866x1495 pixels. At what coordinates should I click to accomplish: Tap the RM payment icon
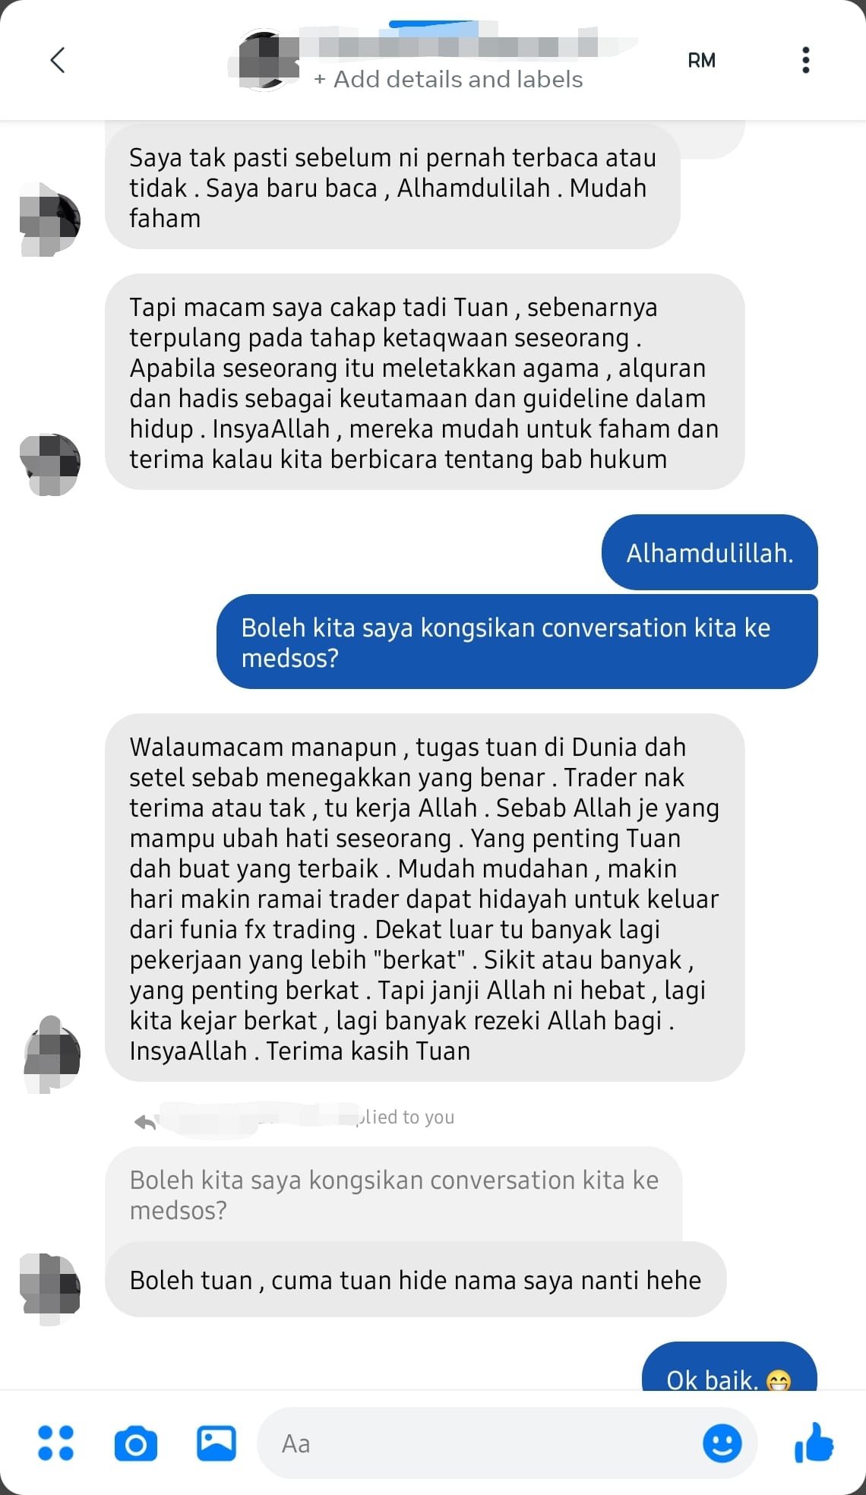point(701,61)
